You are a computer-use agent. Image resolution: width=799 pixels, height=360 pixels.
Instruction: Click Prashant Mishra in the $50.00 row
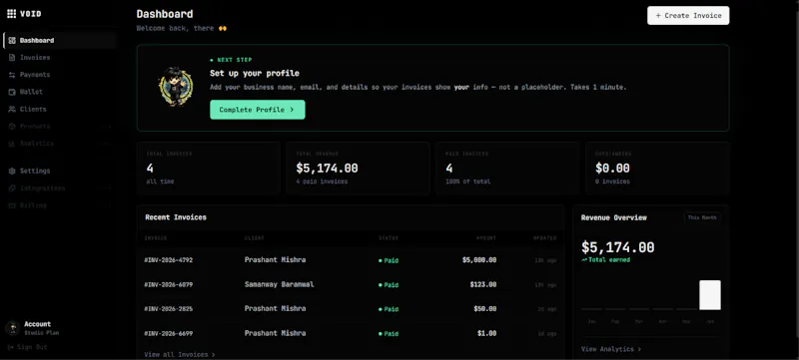[276, 309]
